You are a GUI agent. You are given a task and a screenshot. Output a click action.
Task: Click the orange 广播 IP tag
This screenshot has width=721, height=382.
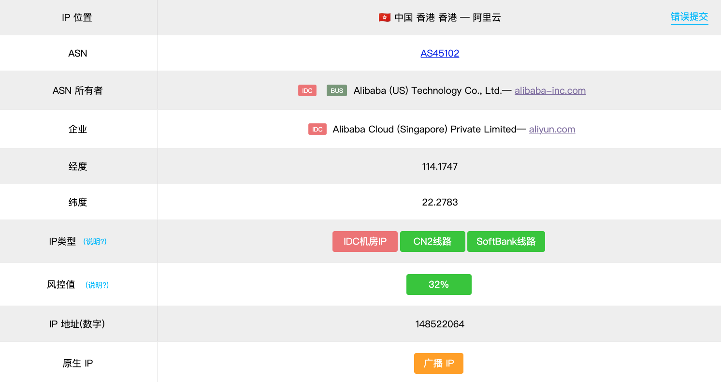[x=439, y=363]
